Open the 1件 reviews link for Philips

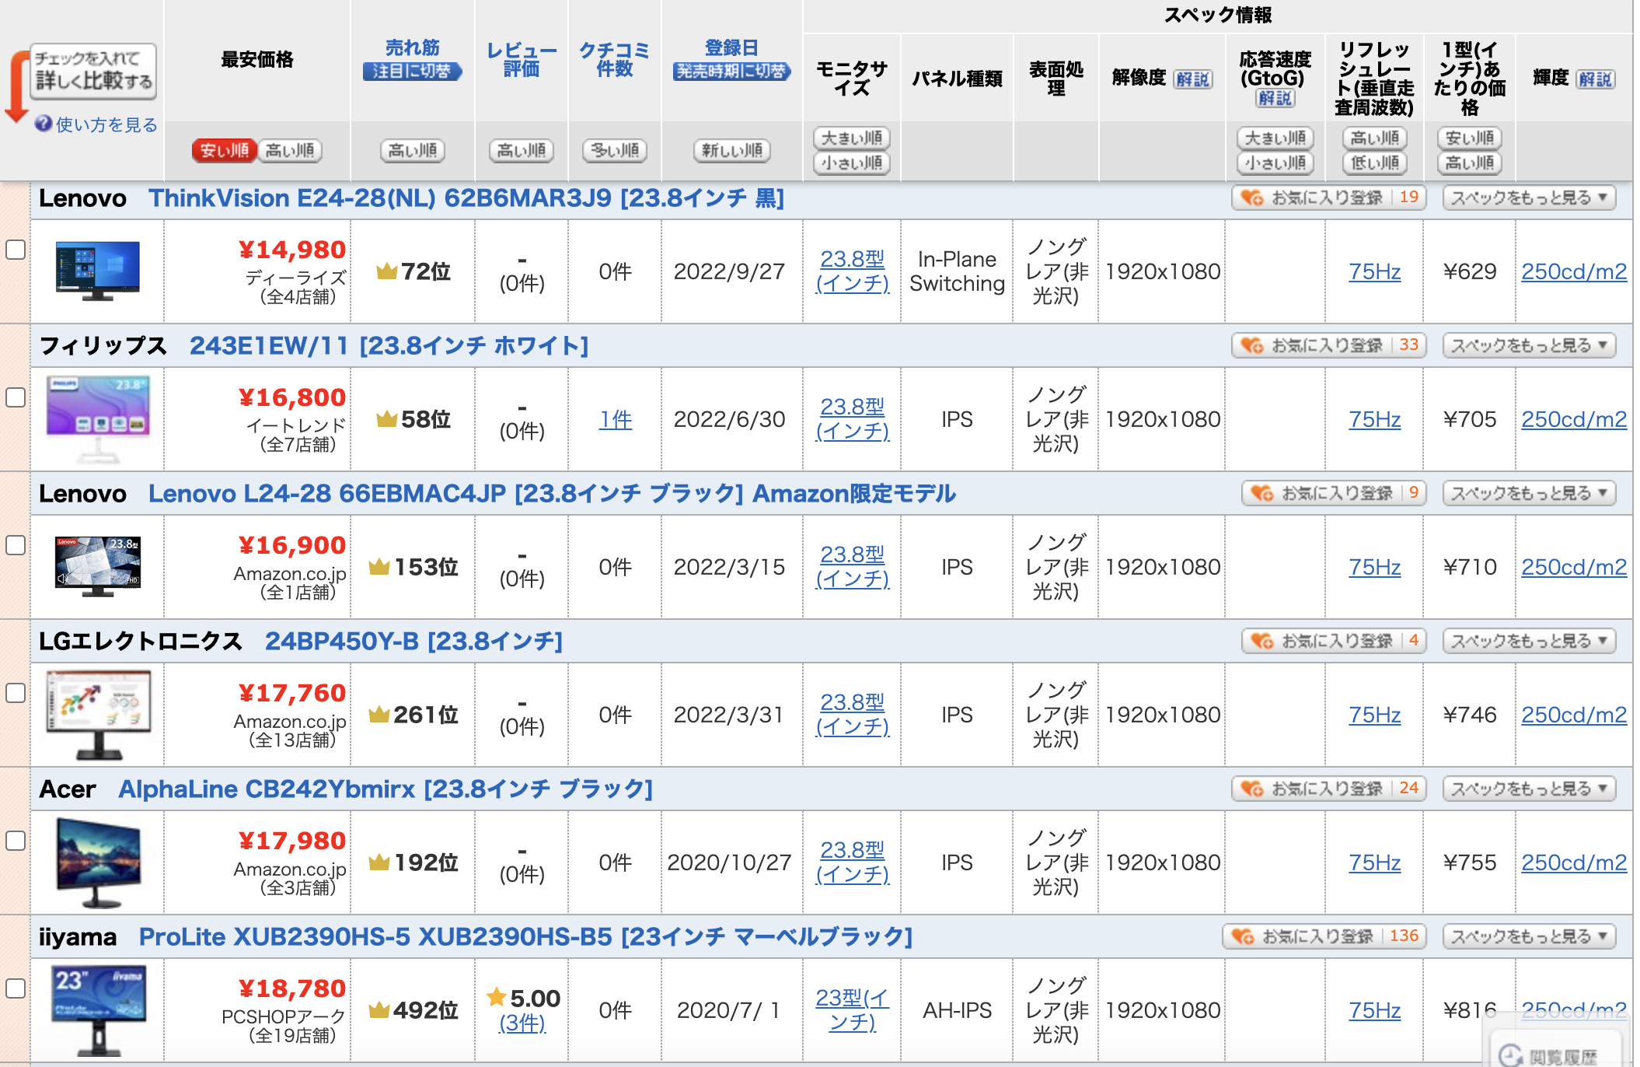pyautogui.click(x=616, y=420)
